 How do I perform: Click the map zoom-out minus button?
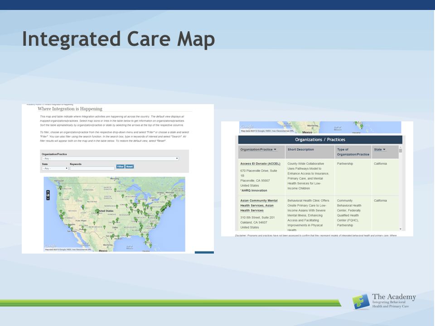click(x=48, y=198)
